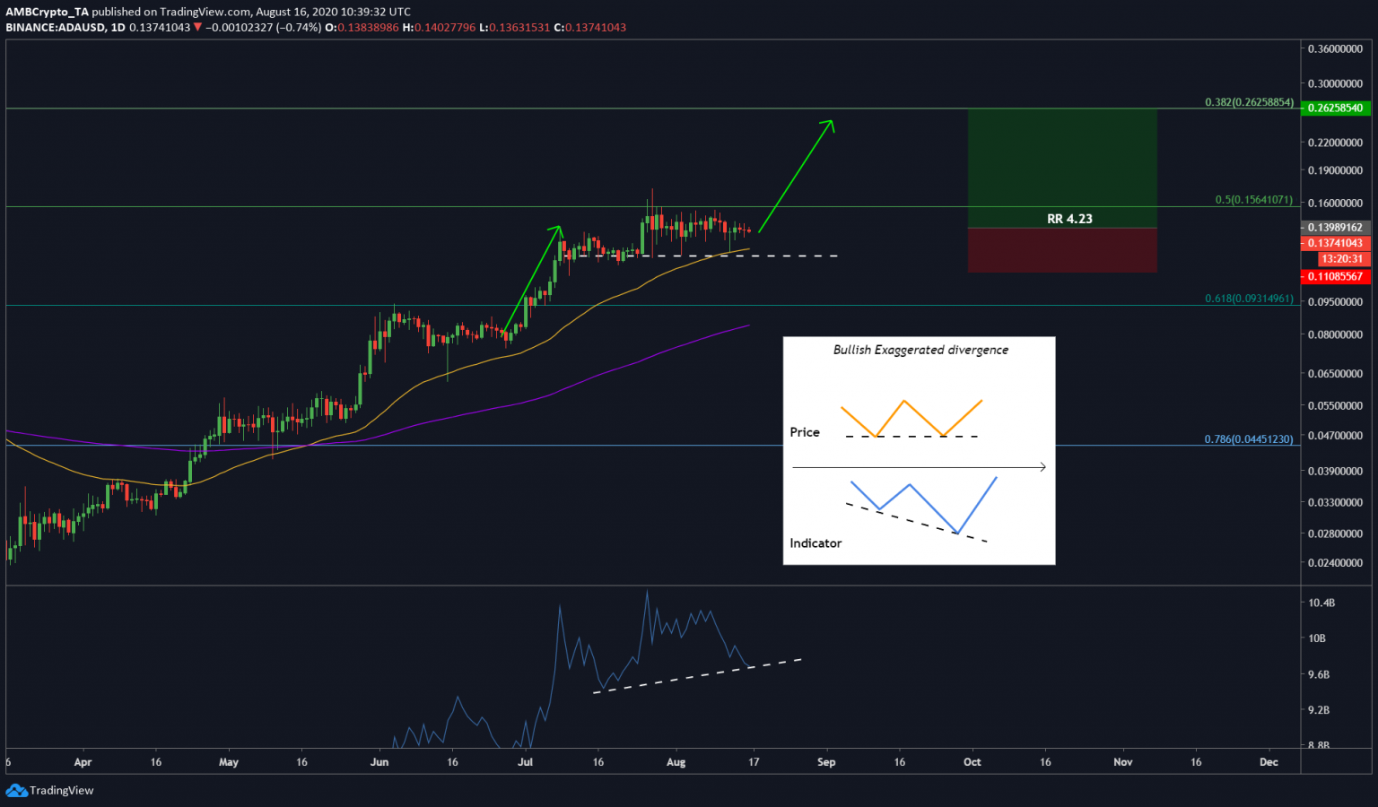Click the RR 4.23 risk-reward label
1378x807 pixels.
[1069, 219]
